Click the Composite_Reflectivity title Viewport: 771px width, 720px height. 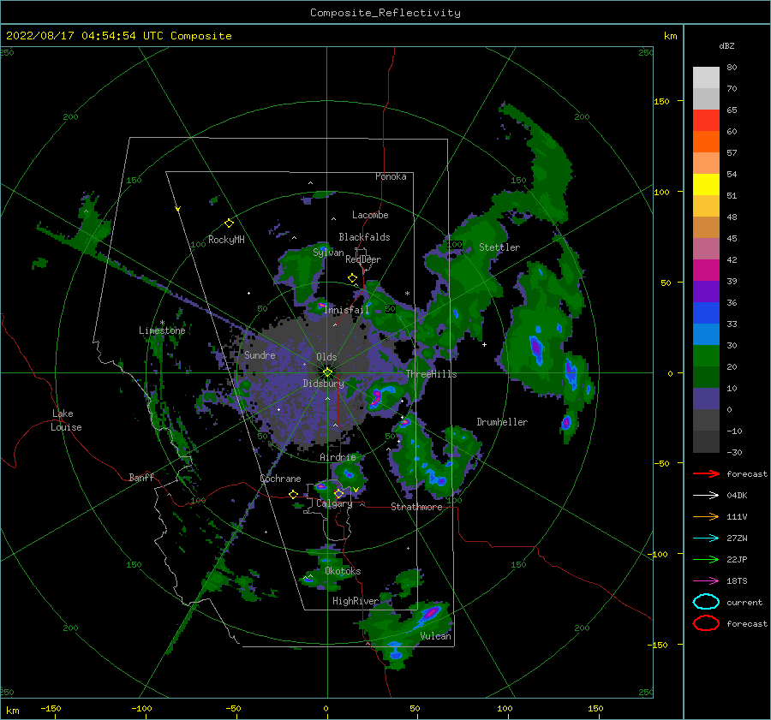385,13
